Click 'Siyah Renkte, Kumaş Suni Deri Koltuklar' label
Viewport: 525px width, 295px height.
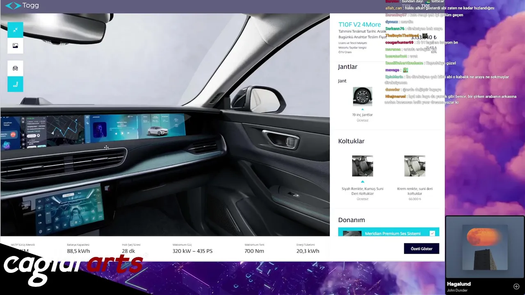363,191
